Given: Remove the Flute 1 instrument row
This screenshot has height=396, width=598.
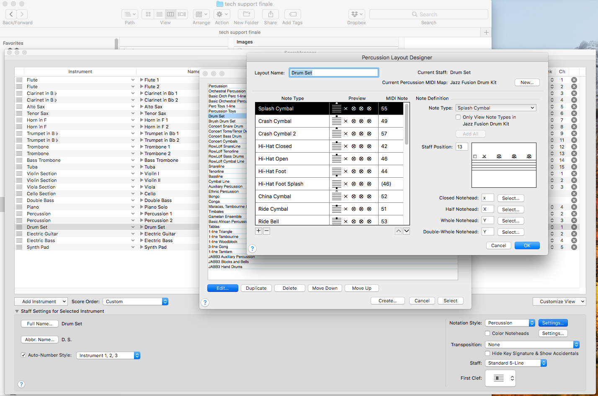Looking at the screenshot, I should click(574, 80).
